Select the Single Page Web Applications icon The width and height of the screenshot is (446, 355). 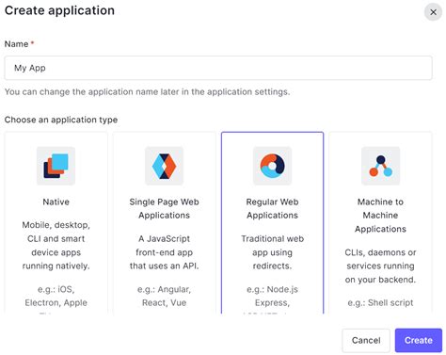pos(164,166)
